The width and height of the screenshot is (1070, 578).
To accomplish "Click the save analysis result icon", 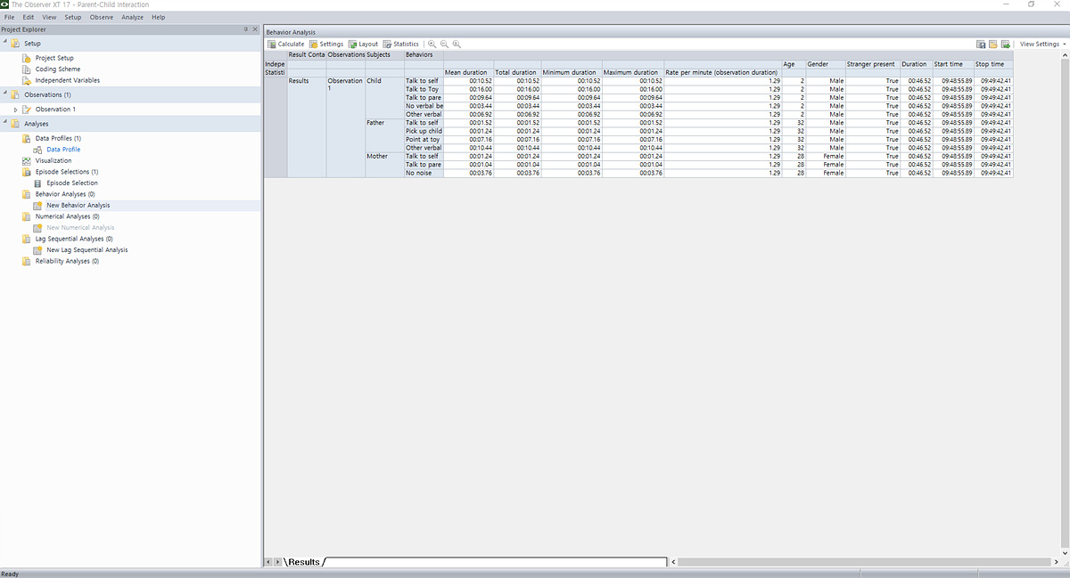I will [x=981, y=44].
